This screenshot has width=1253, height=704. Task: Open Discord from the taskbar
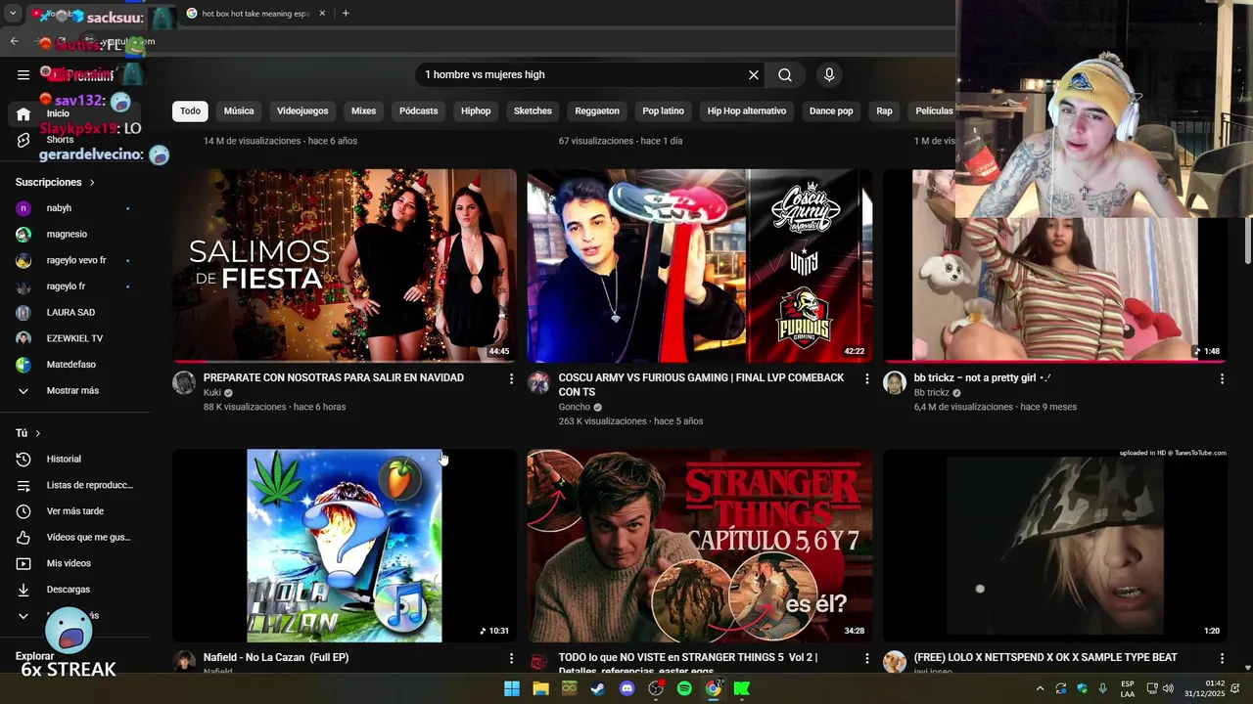627,688
